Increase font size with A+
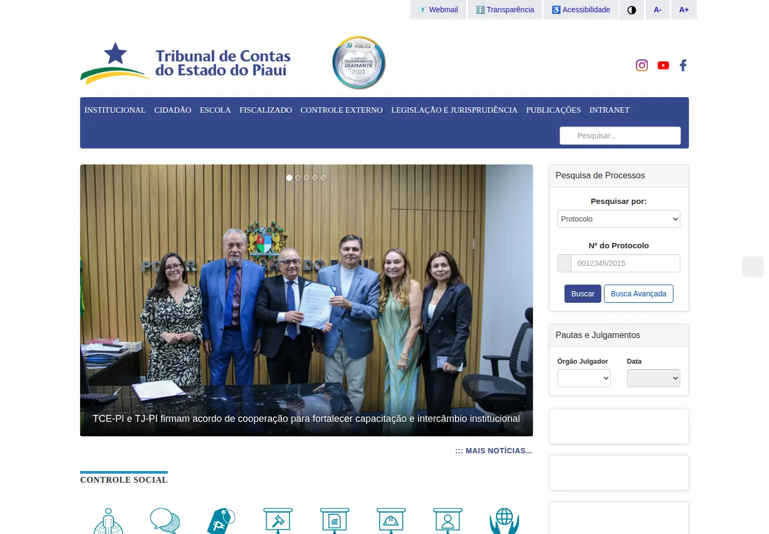The image size is (769, 534). point(684,10)
